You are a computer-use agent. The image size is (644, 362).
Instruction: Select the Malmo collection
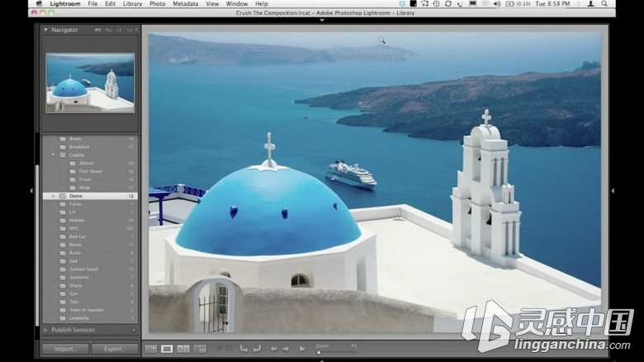(90, 220)
